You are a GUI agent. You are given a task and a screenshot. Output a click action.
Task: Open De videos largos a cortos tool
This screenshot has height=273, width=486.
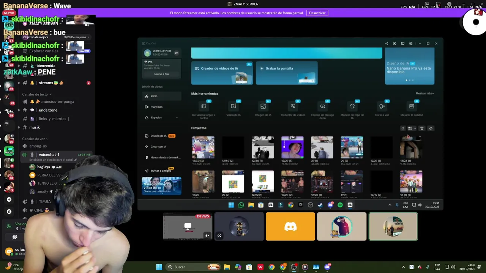[x=204, y=109]
